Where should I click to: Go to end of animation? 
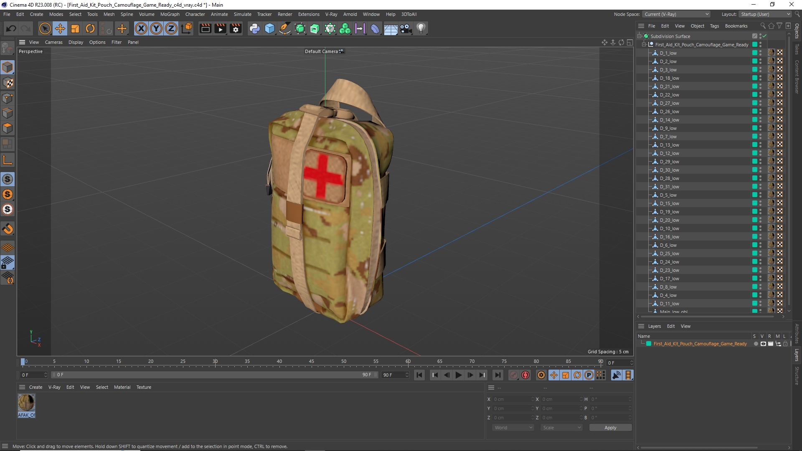point(497,375)
